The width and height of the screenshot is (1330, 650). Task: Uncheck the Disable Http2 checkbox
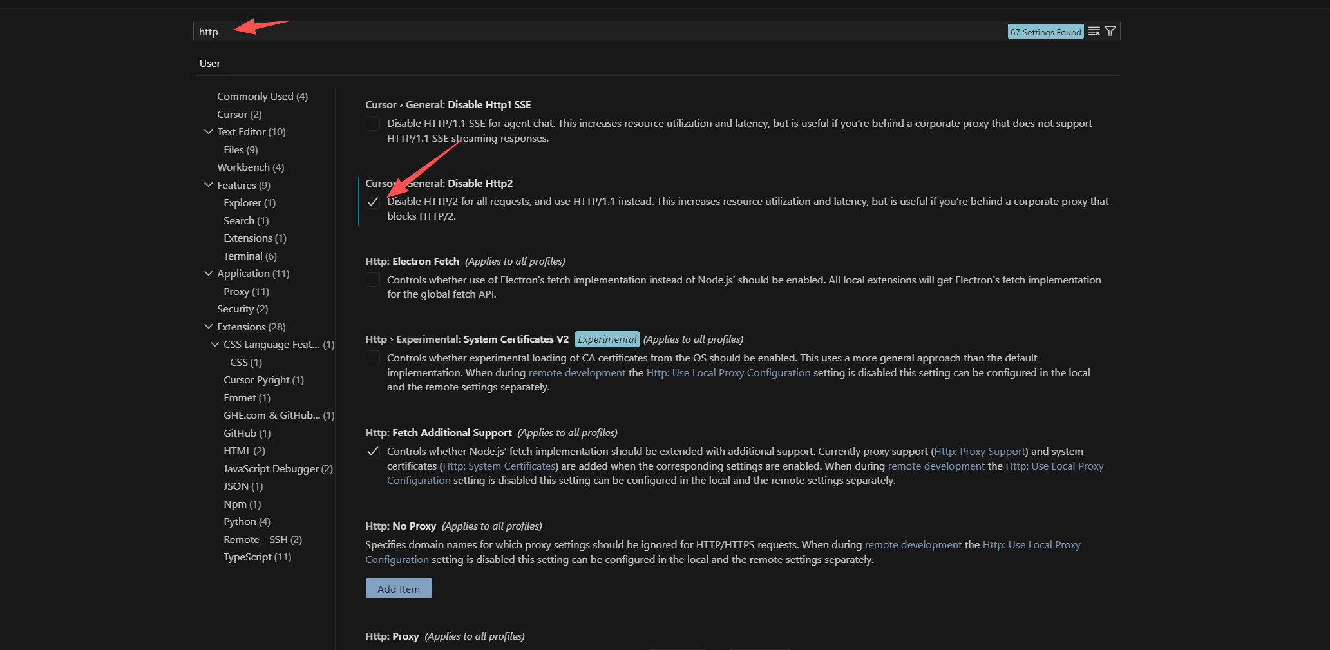click(x=373, y=202)
